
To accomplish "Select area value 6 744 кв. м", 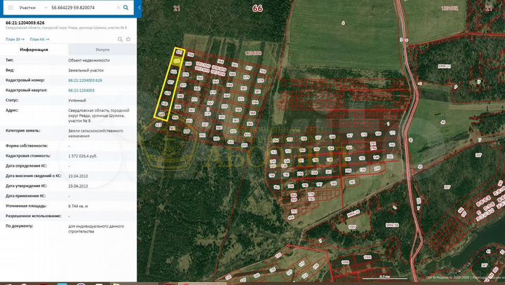I will tap(78, 206).
